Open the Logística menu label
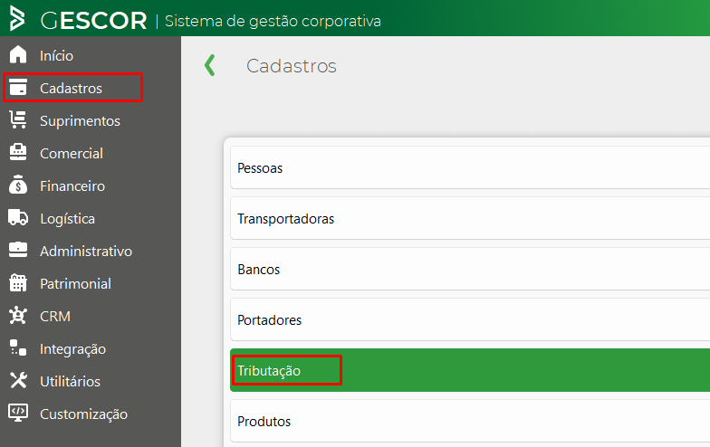Image resolution: width=710 pixels, height=447 pixels. click(x=67, y=219)
